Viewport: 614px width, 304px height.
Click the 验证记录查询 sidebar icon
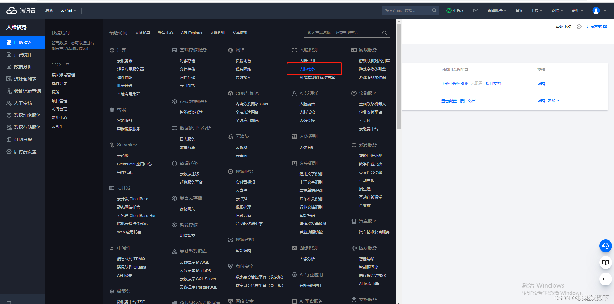click(x=9, y=91)
